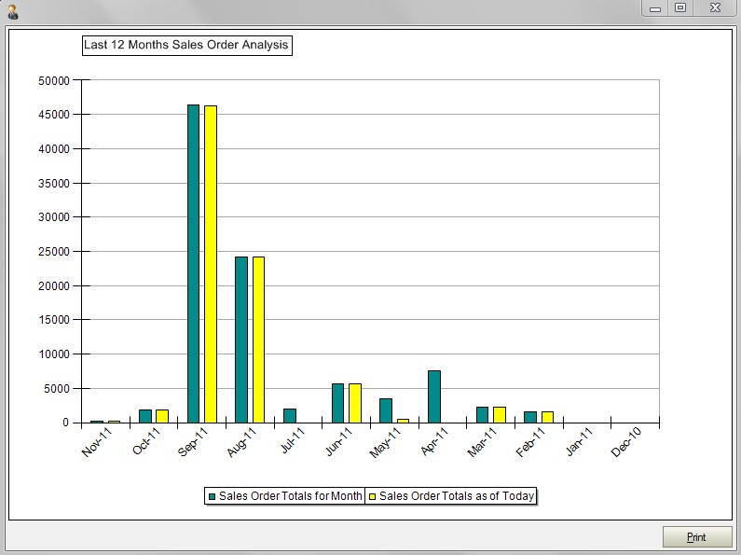Viewport: 741px width, 555px height.
Task: Click the teal Apr-11 bar
Action: pyautogui.click(x=433, y=396)
